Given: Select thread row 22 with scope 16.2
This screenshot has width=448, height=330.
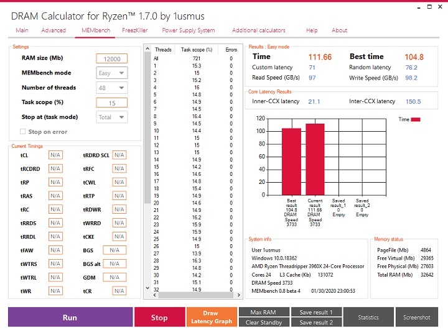Looking at the screenshot, I should 197,218.
